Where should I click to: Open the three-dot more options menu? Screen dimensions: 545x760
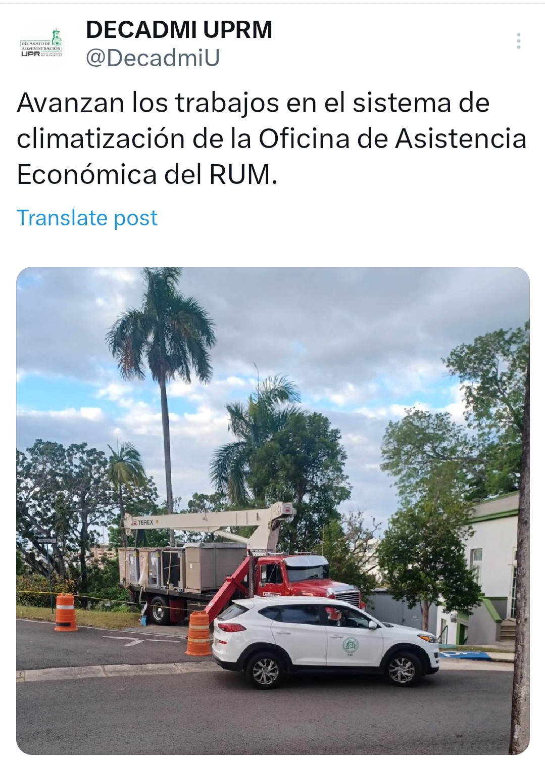tap(518, 41)
